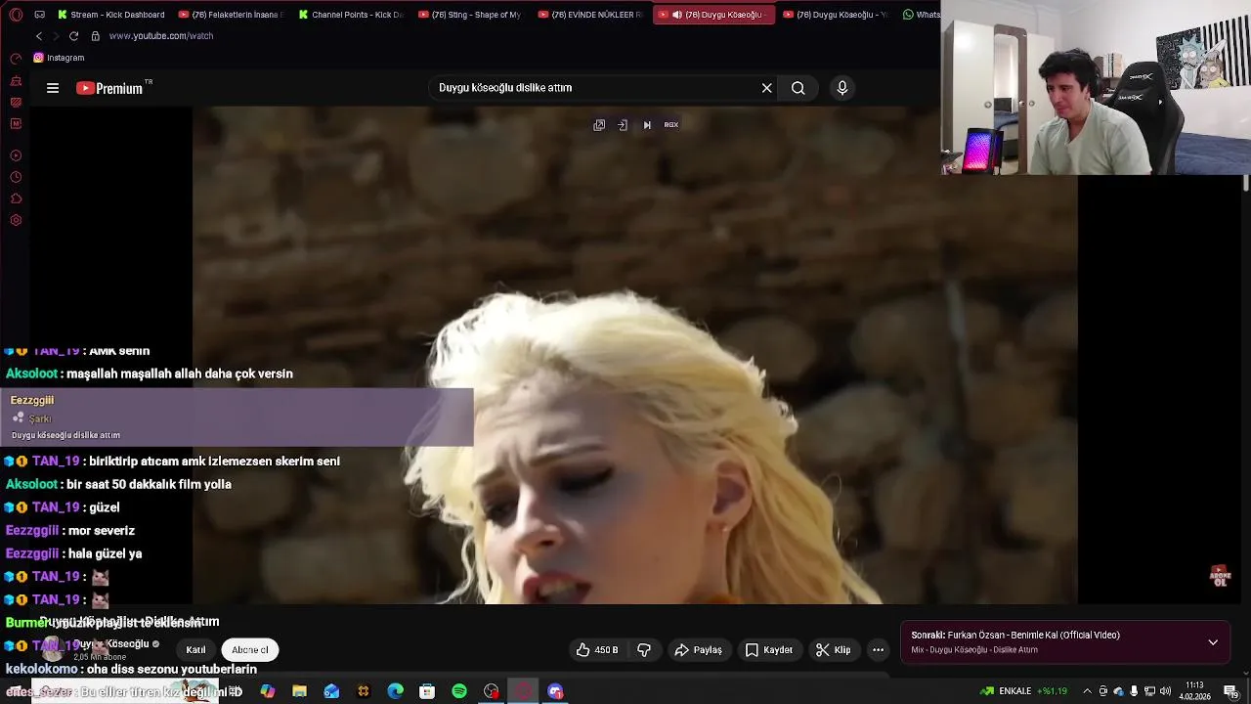Create a clip with the Klip button
The height and width of the screenshot is (704, 1251).
coord(833,650)
